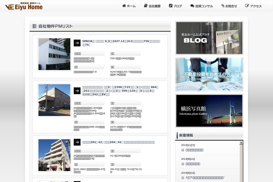This screenshot has height=182, width=273.
Task: Click the Eiyu Home logo
Action: (x=24, y=6)
